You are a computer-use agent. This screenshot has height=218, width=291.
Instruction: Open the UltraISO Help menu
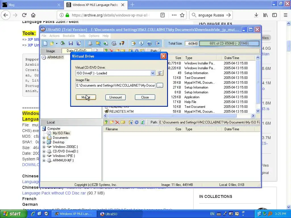[106, 36]
